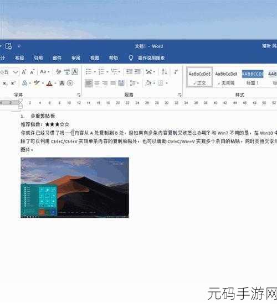Click the Distributed alignment icon
This screenshot has width=277, height=304.
click(x=121, y=83)
